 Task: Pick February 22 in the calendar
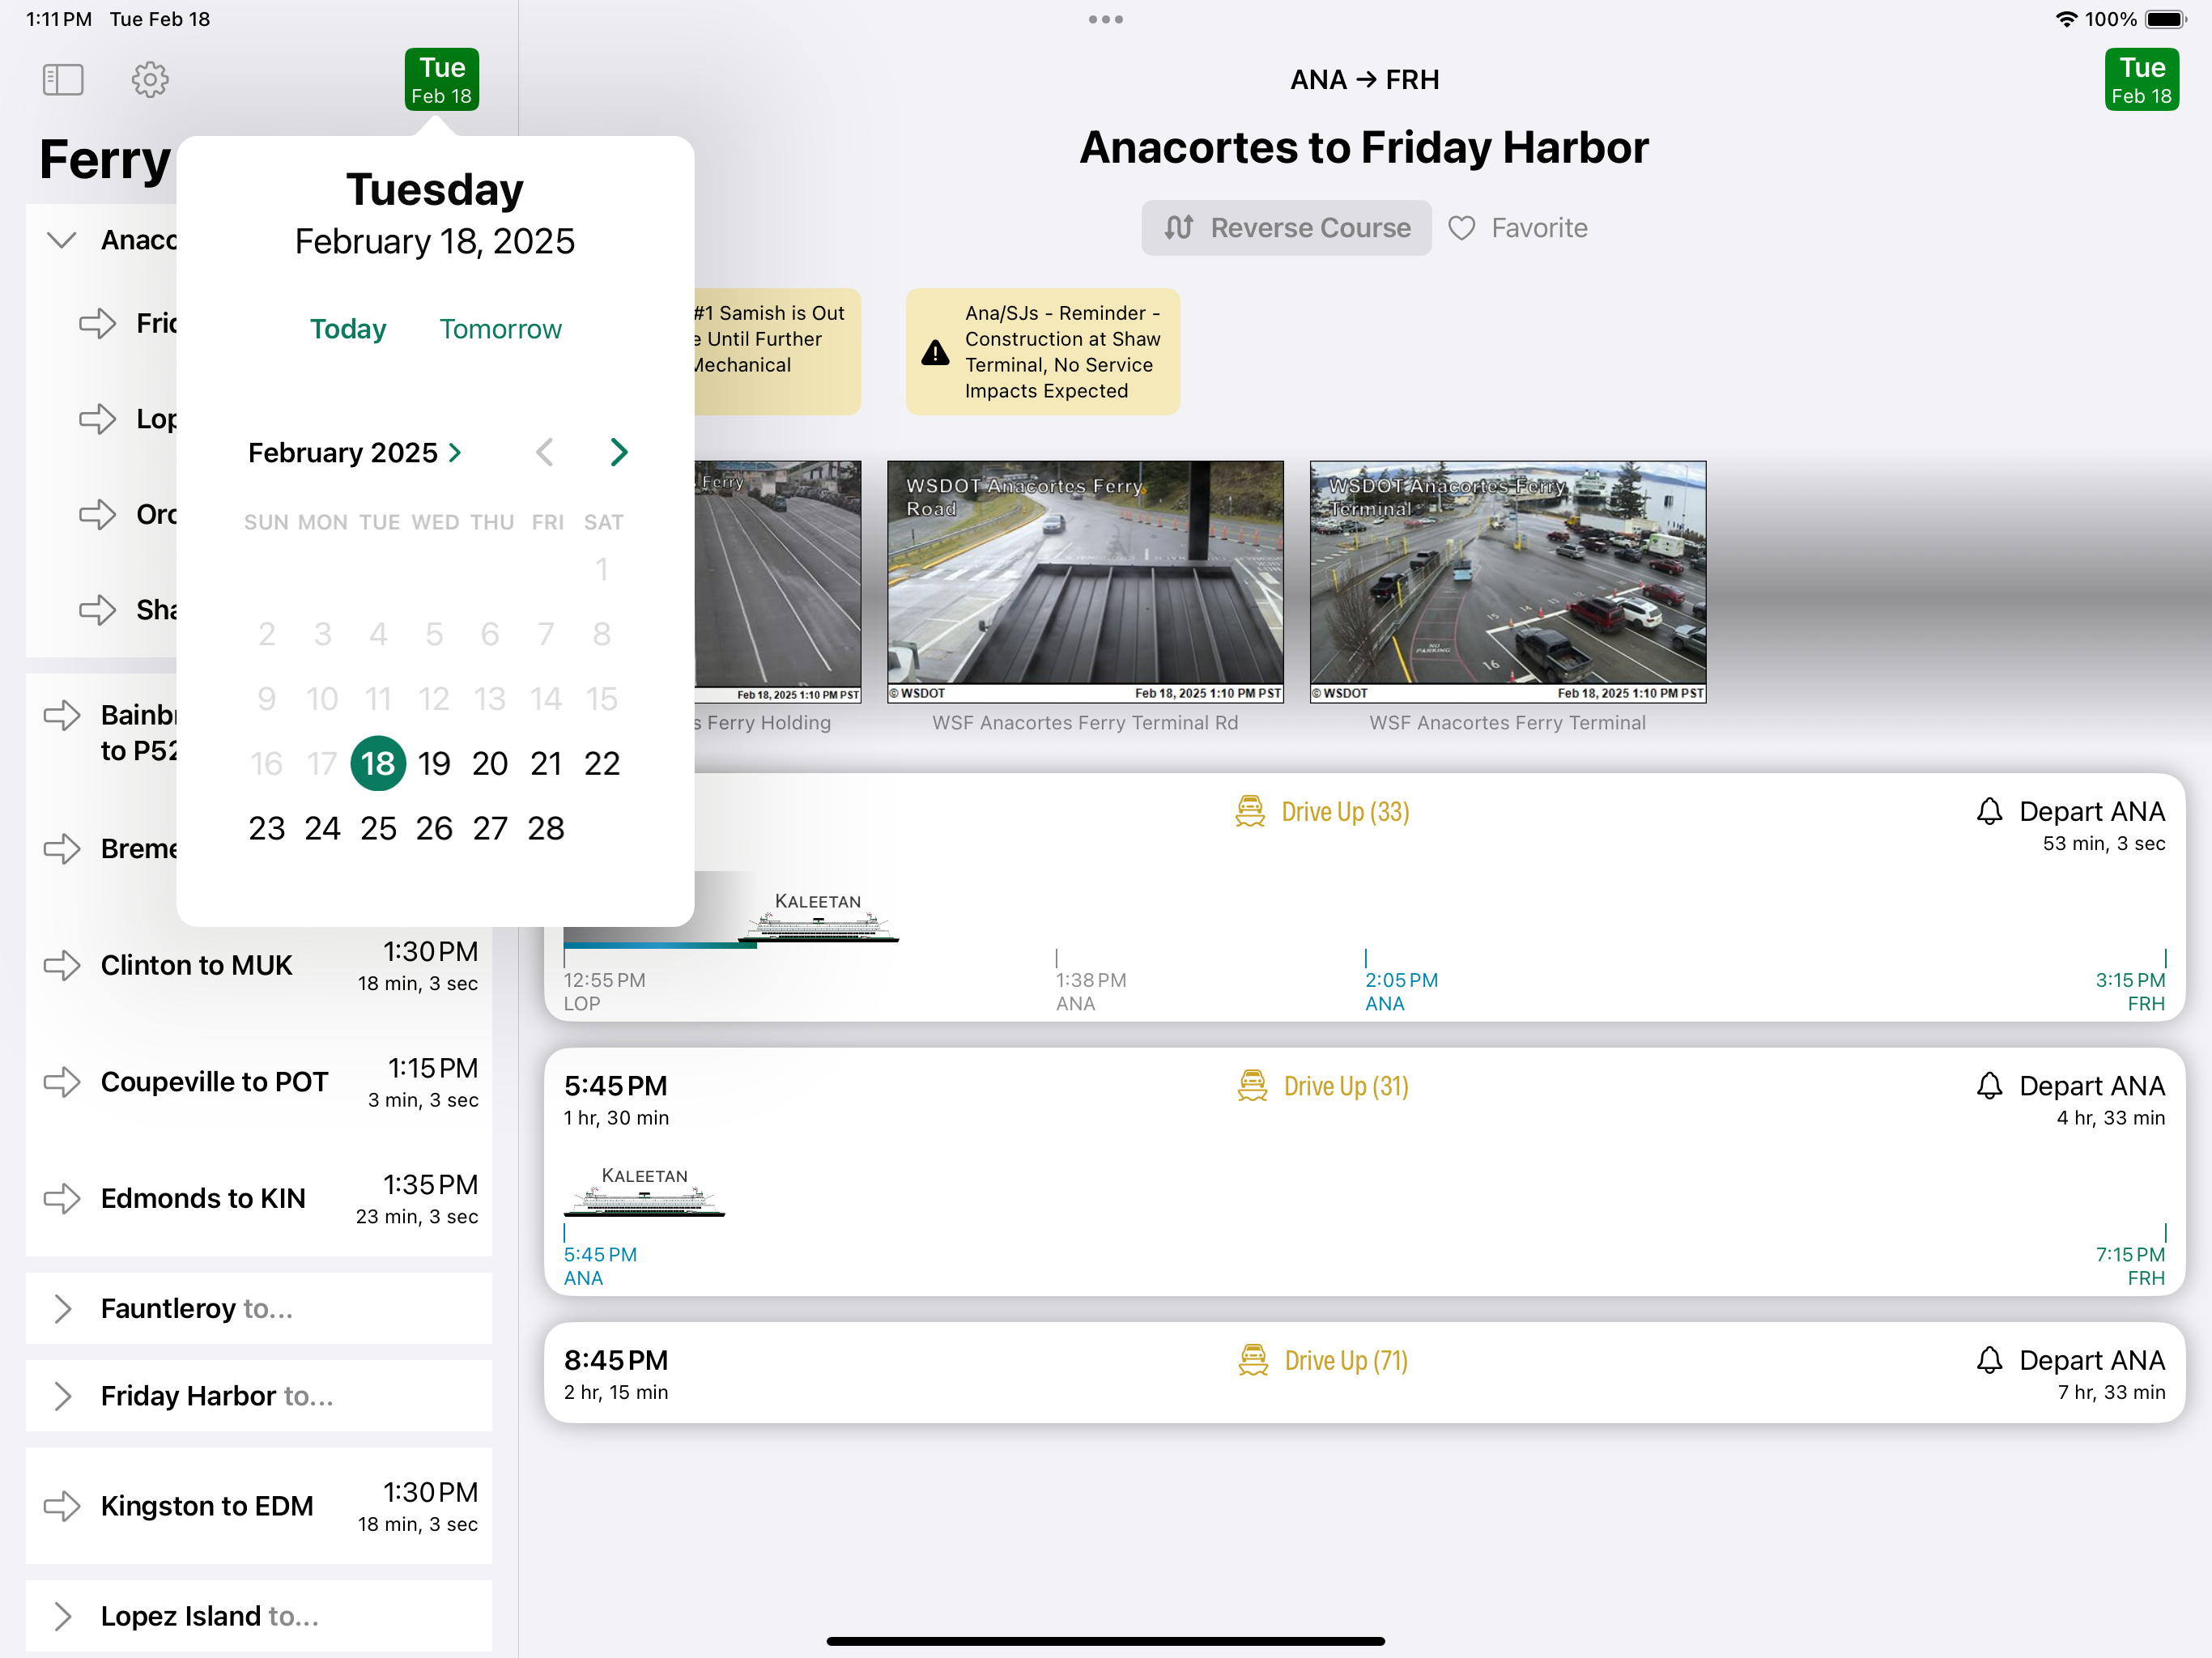click(x=602, y=764)
